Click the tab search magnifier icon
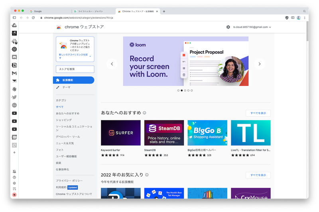Image resolution: width=319 pixels, height=212 pixels. pos(304,11)
